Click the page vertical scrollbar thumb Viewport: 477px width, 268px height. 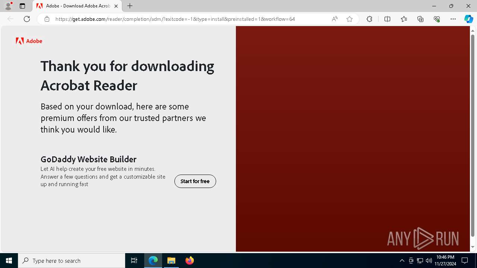(473, 136)
